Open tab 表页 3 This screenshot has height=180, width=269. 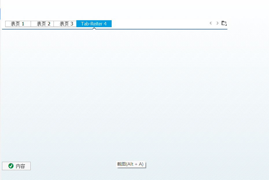pos(65,24)
